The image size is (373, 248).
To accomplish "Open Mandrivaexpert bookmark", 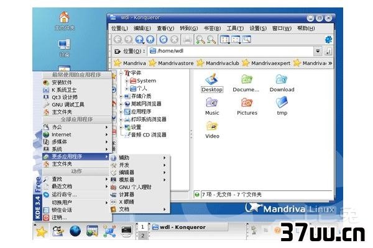I will (266, 63).
